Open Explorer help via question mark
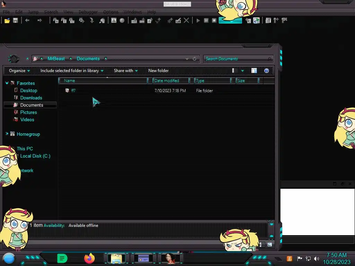 pyautogui.click(x=267, y=71)
